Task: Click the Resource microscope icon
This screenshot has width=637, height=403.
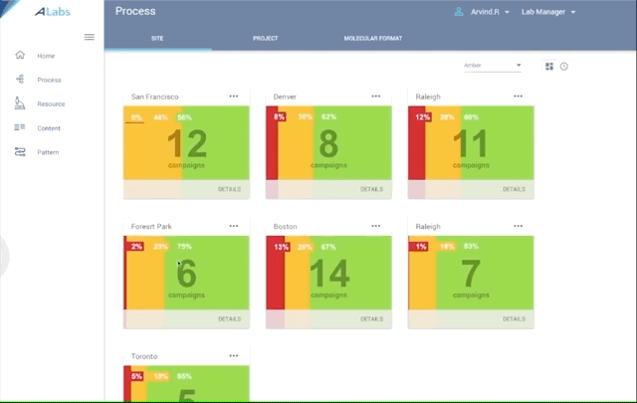Action: [20, 103]
